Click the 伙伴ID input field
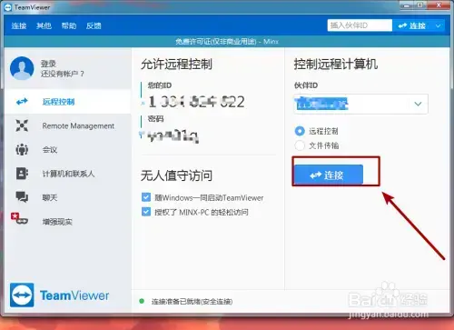Image resolution: width=454 pixels, height=330 pixels. 360,104
